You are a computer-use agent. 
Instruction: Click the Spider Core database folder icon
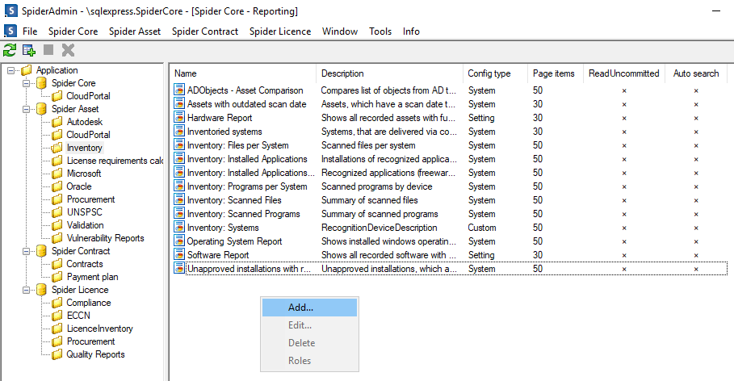pyautogui.click(x=42, y=83)
